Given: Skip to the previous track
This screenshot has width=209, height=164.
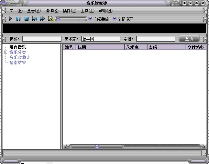Looking at the screenshot, I should coord(35,19).
